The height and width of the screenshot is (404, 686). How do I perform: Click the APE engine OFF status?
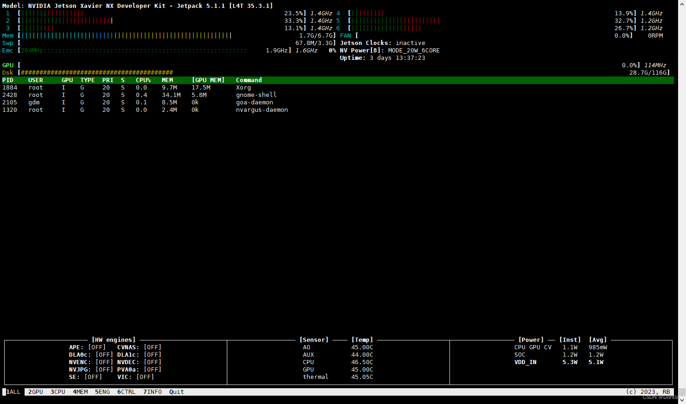(97, 347)
